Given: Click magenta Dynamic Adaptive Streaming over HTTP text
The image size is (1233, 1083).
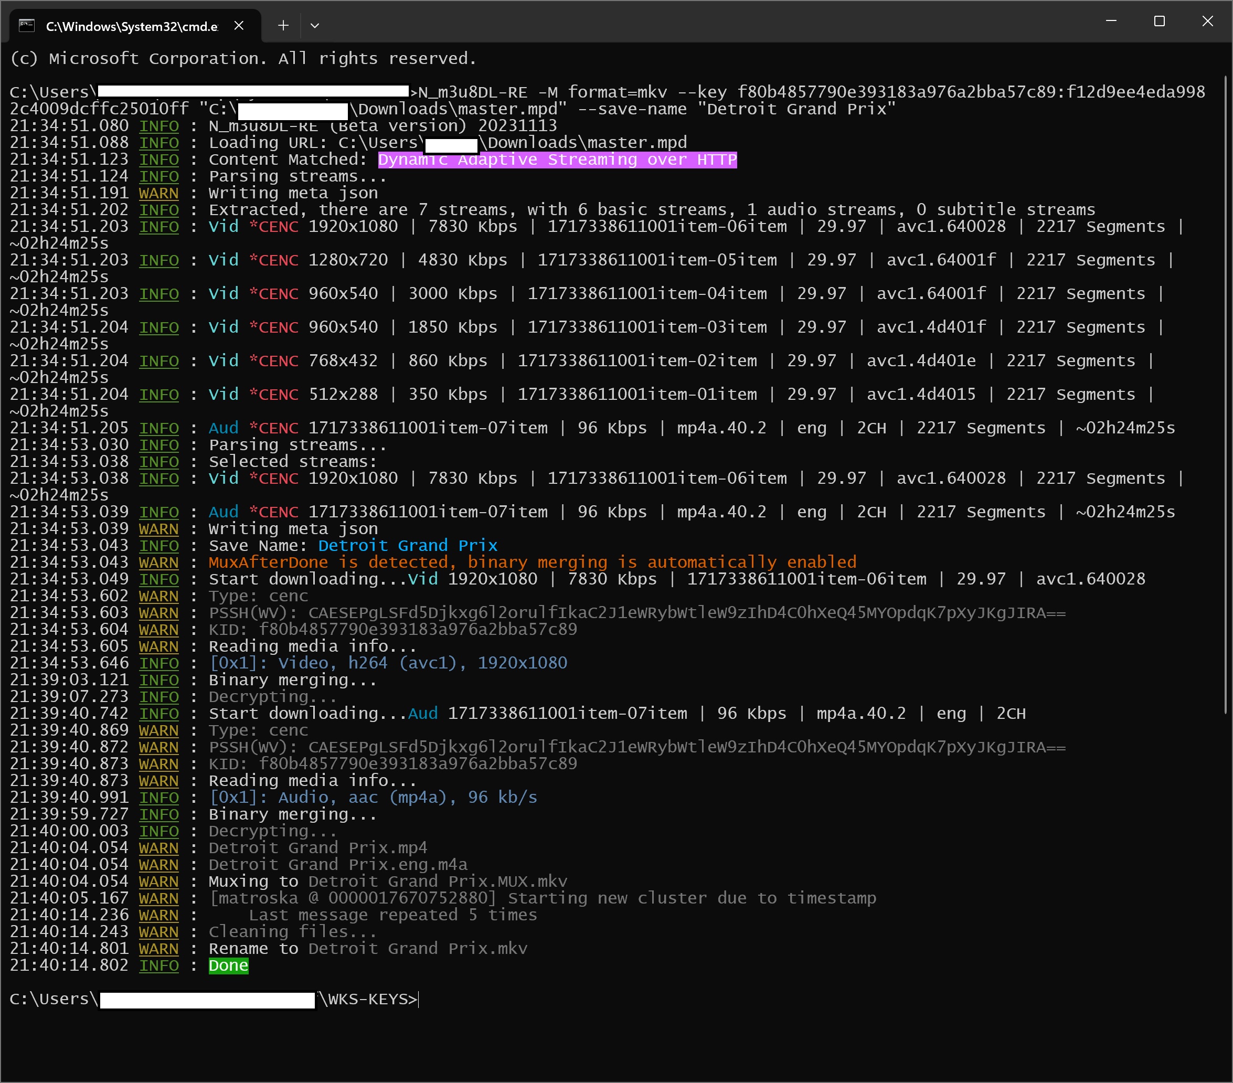Looking at the screenshot, I should (x=557, y=160).
